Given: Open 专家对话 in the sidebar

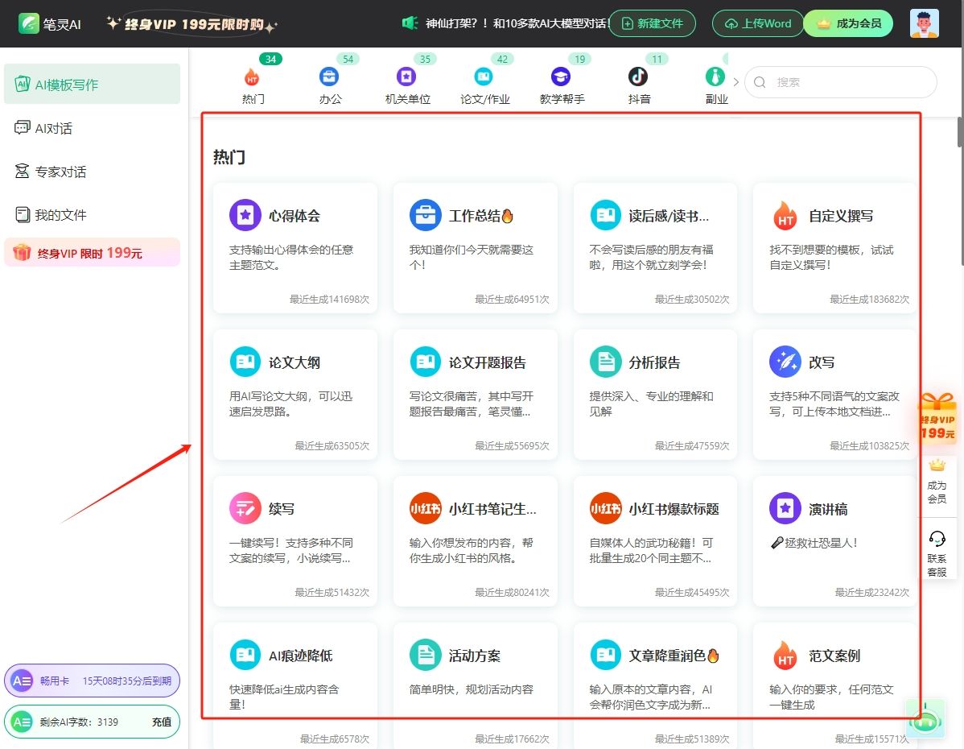Looking at the screenshot, I should (93, 171).
